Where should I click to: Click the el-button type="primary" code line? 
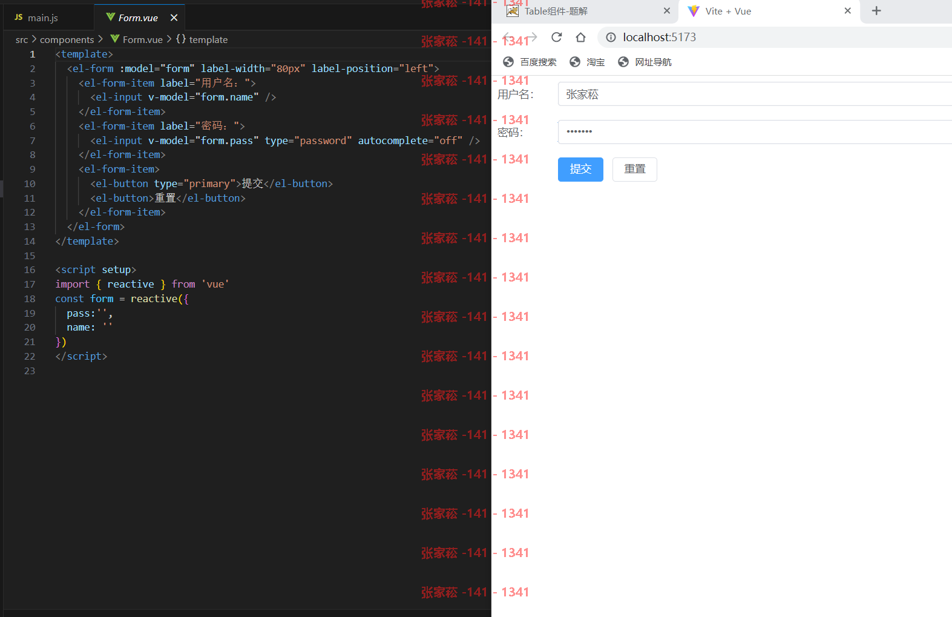point(212,183)
